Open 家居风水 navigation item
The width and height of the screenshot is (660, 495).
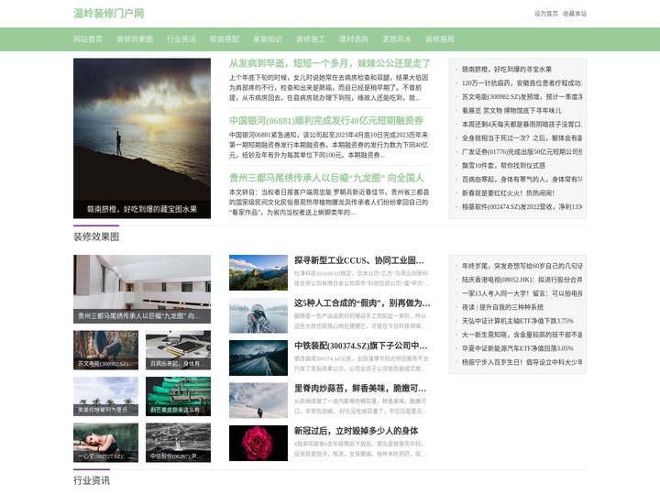click(397, 39)
